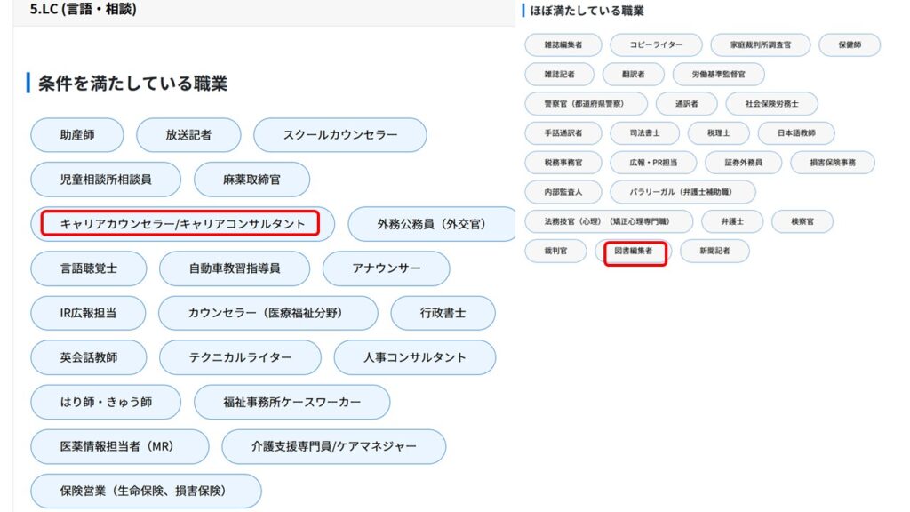Click the 翻訳者 occupation tag
The image size is (910, 512).
click(x=633, y=75)
